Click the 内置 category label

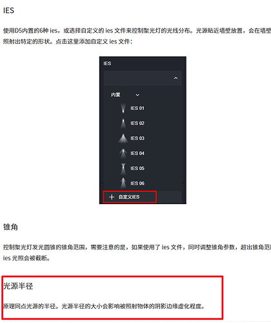tap(115, 95)
